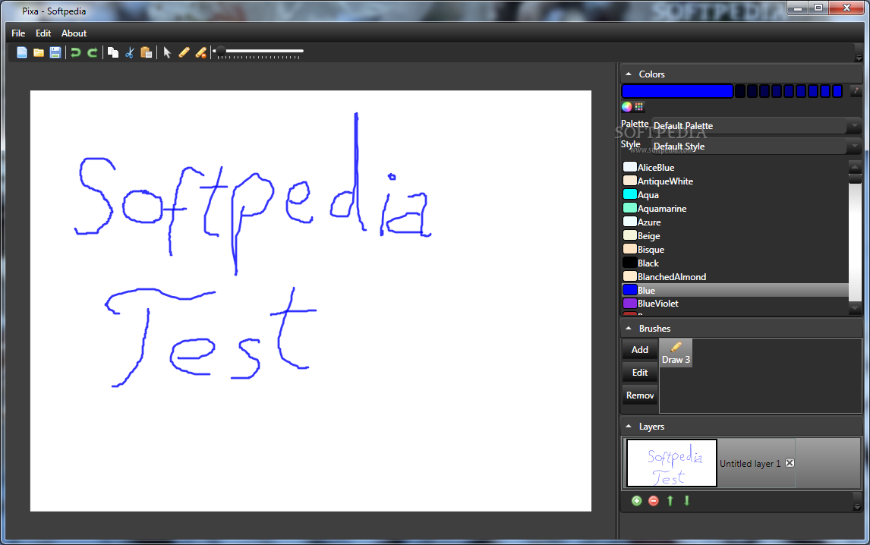The image size is (870, 545).
Task: Collapse the Brushes panel
Action: (x=629, y=329)
